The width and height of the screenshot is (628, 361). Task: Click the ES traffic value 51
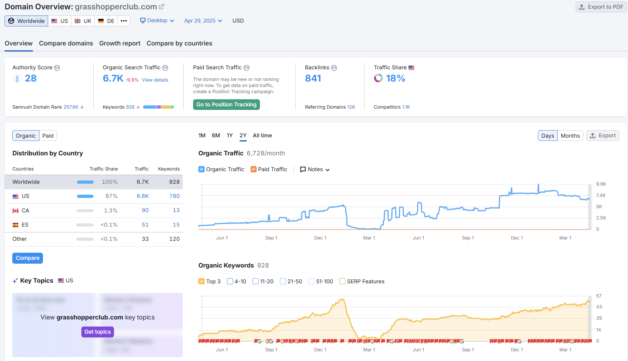145,225
